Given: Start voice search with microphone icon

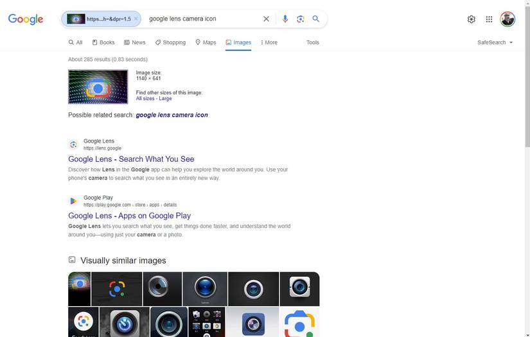Looking at the screenshot, I should (x=285, y=19).
